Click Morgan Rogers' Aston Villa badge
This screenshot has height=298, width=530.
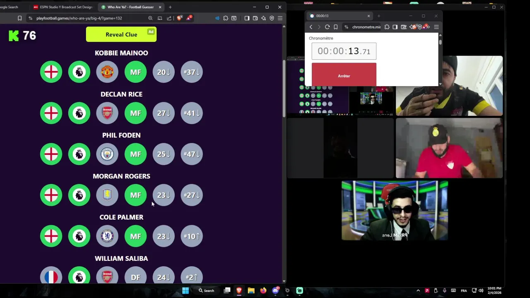107,195
